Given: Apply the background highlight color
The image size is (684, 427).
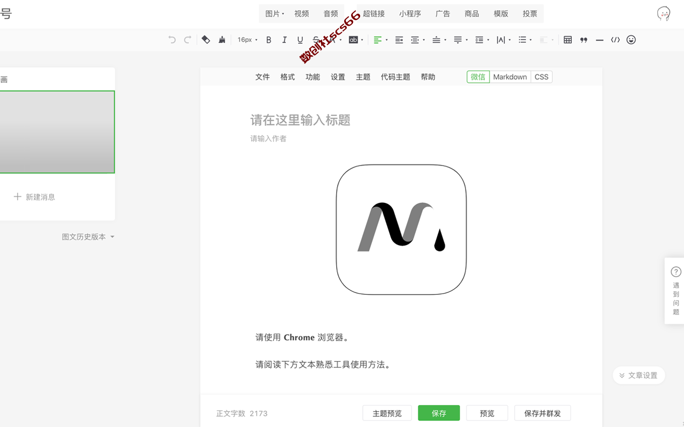Looking at the screenshot, I should click(x=353, y=39).
